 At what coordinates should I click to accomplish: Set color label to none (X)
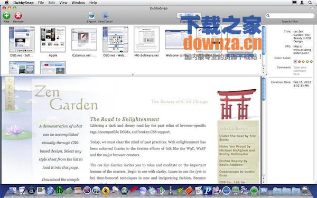tap(295, 62)
